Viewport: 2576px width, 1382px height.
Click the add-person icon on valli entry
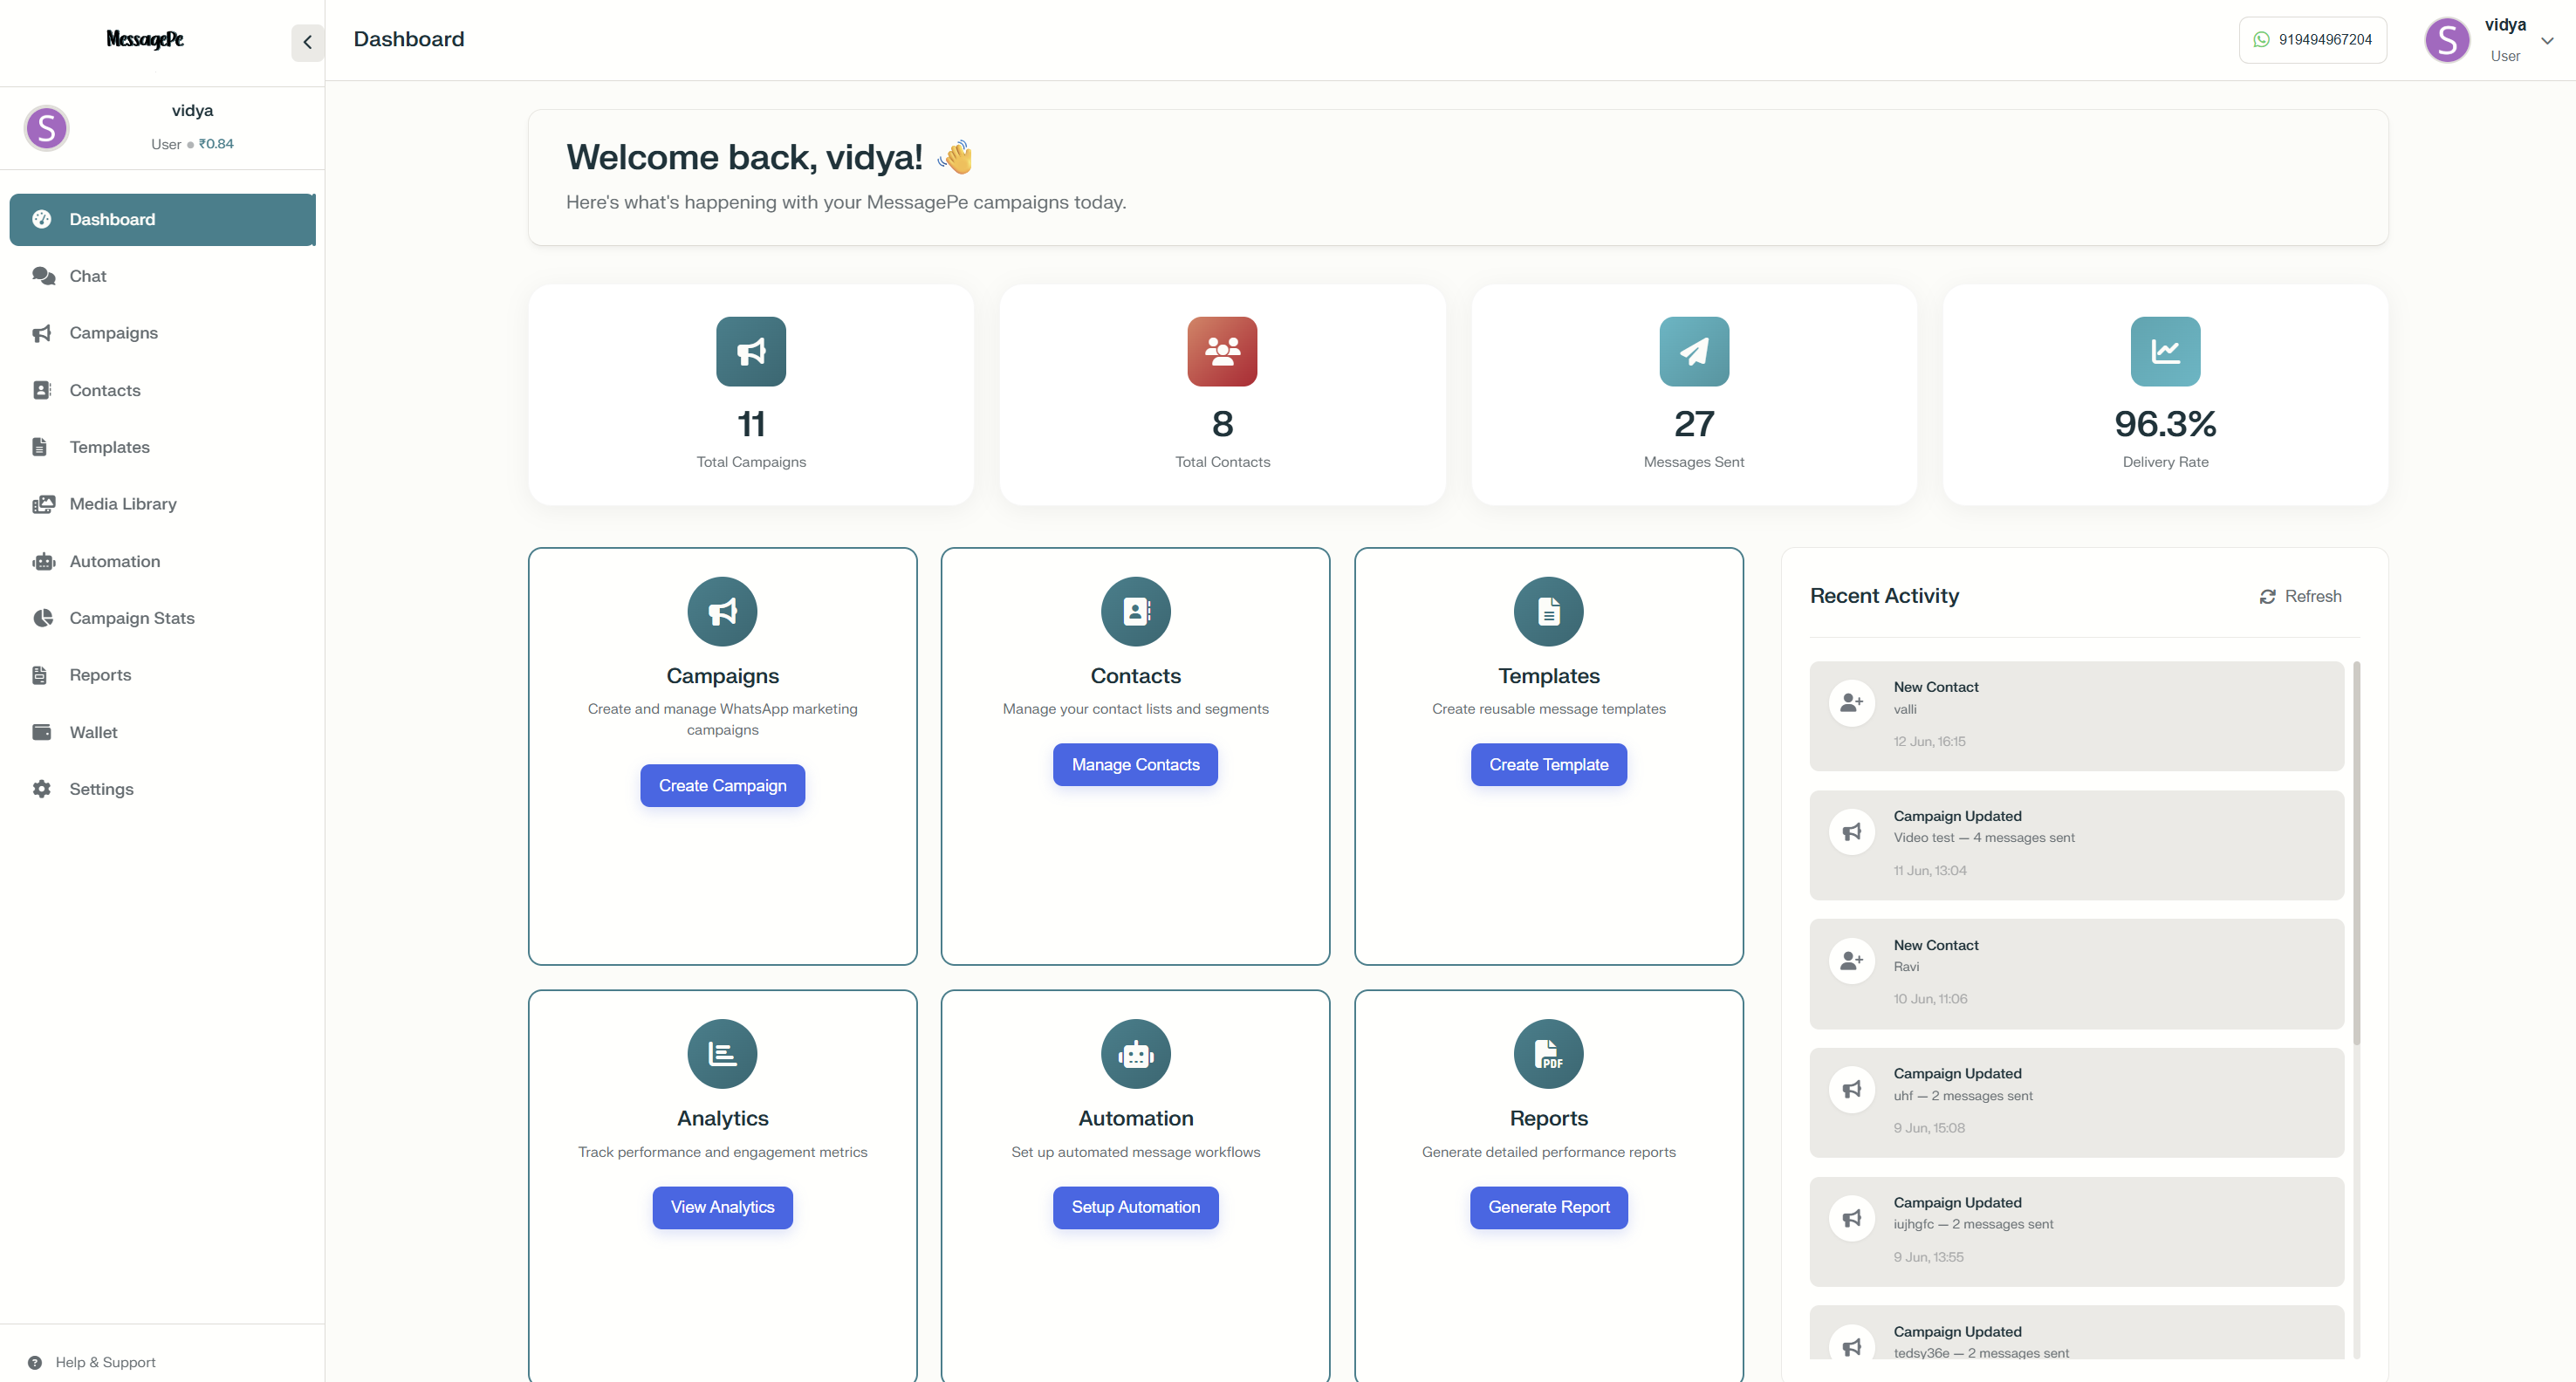pos(1851,703)
